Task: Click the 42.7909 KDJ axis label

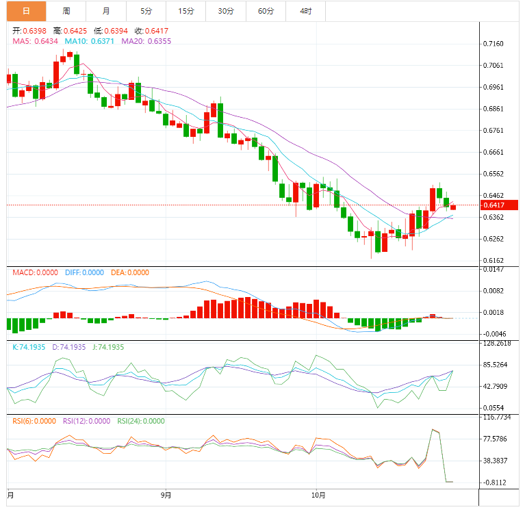Action: pyautogui.click(x=495, y=387)
